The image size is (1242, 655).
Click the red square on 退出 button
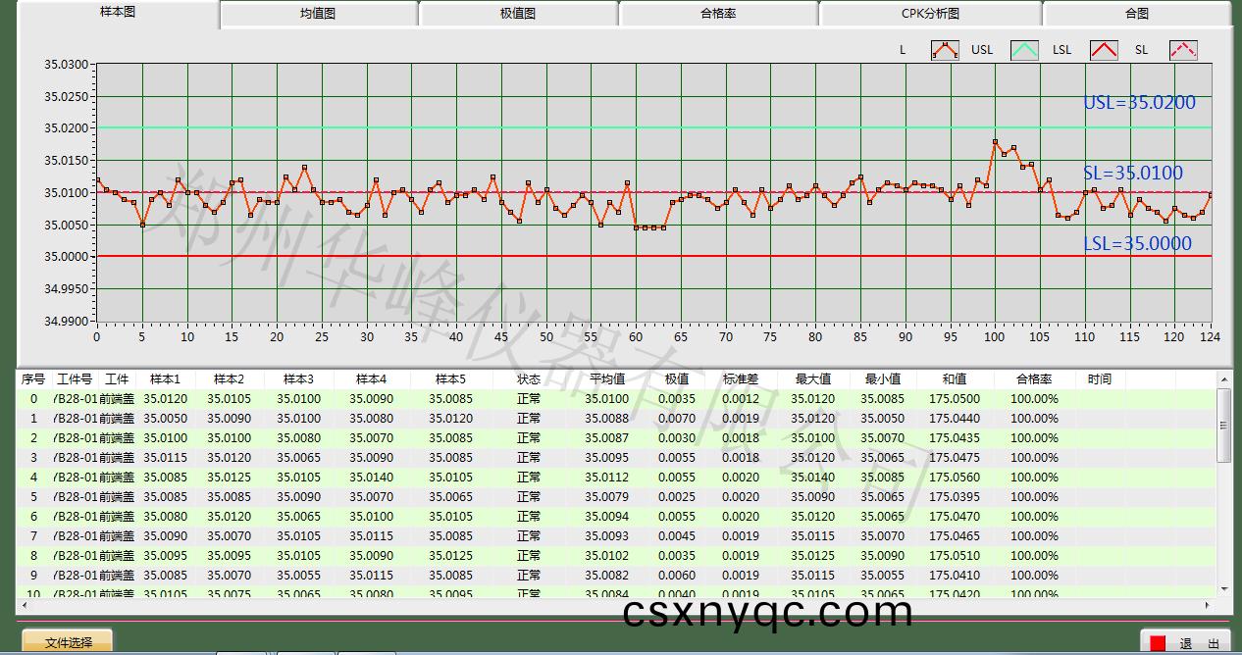click(x=1158, y=643)
